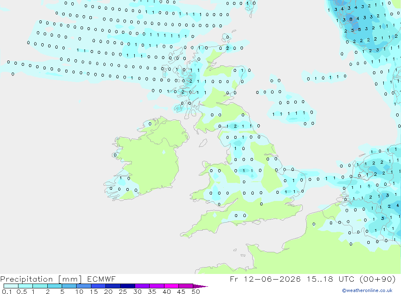The image size is (401, 294).
Task: Click the '35' legend scale label
Action: point(152,292)
